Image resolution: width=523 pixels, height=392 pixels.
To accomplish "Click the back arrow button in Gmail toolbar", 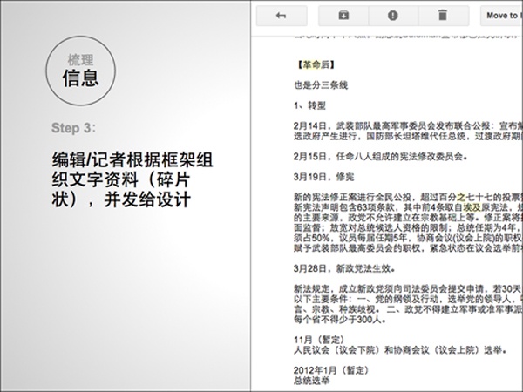I will [x=282, y=16].
